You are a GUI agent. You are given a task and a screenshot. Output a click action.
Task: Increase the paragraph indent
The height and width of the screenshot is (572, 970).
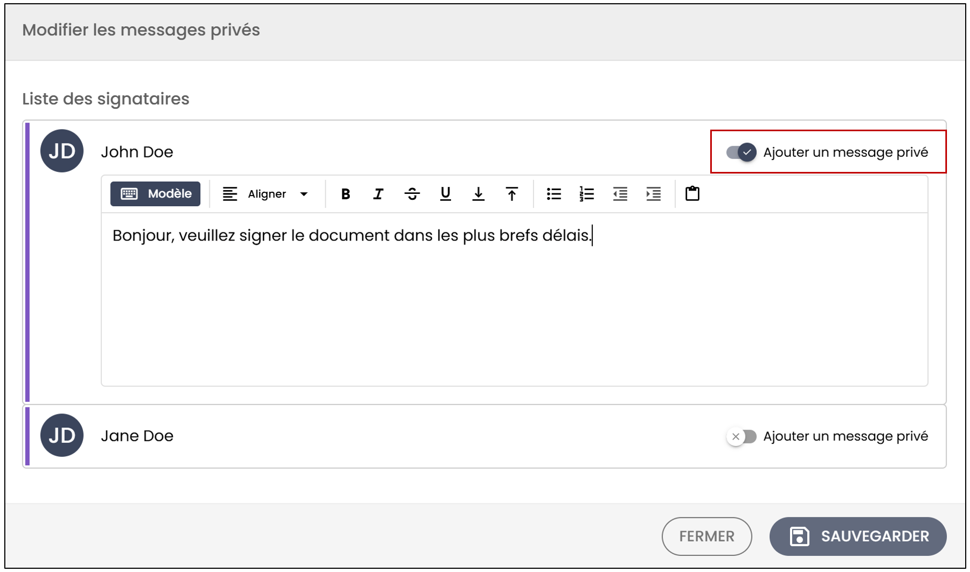click(653, 194)
